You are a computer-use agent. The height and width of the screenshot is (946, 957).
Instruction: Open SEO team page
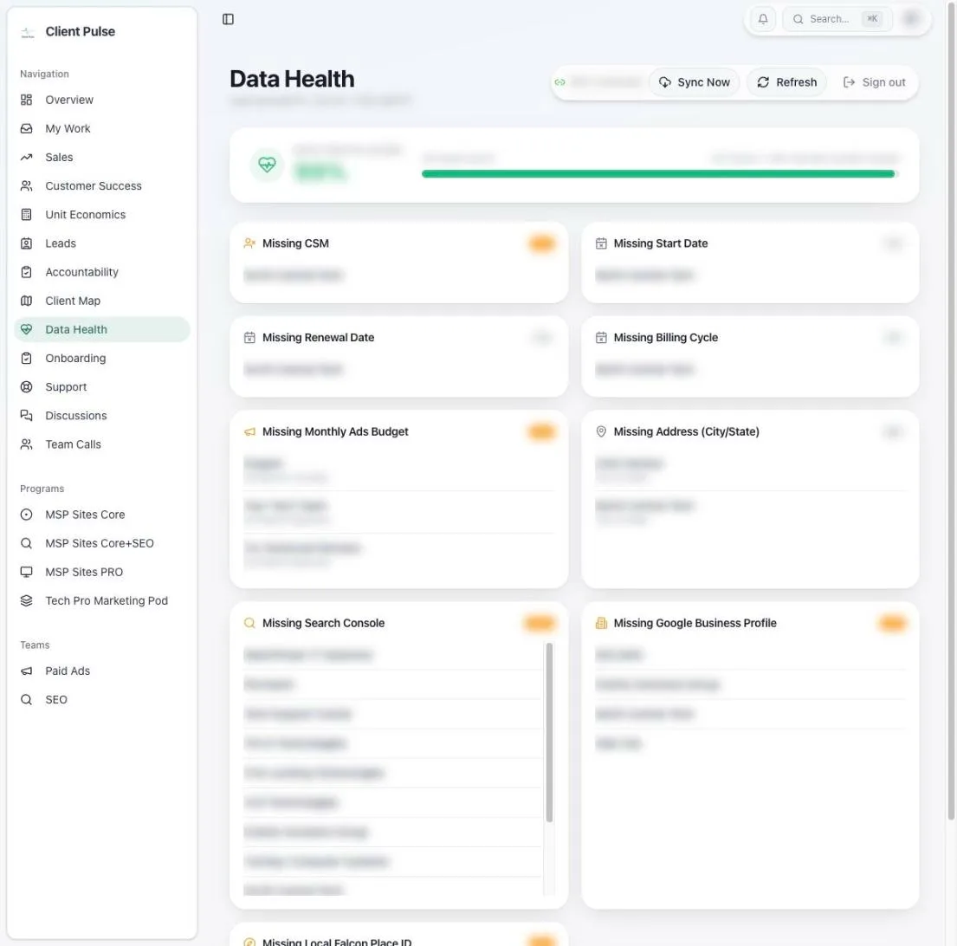102,699
